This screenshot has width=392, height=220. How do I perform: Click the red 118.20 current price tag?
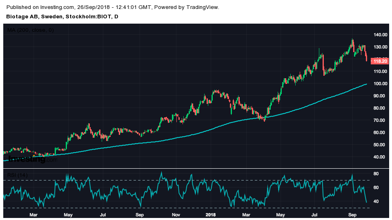coord(380,61)
